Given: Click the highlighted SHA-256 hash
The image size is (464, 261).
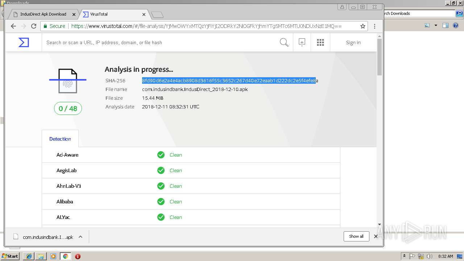Looking at the screenshot, I should [x=230, y=80].
